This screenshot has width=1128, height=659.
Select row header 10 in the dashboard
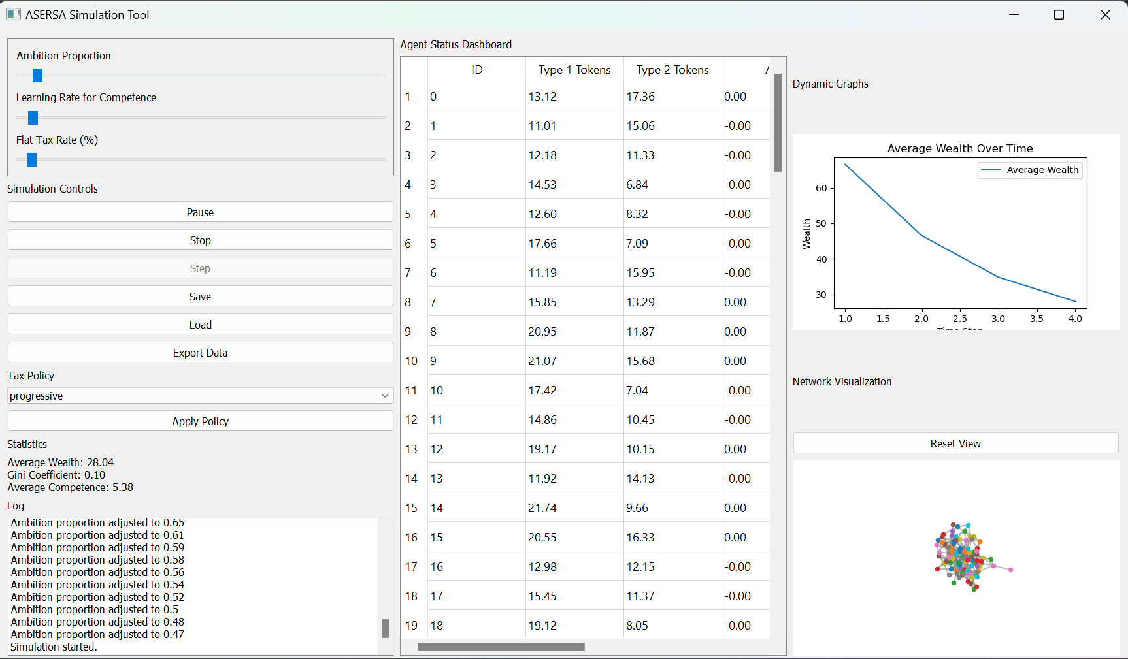pos(414,361)
